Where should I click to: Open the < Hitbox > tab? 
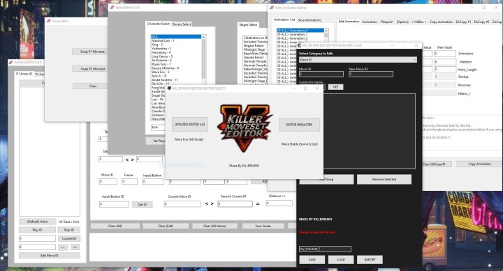click(419, 22)
